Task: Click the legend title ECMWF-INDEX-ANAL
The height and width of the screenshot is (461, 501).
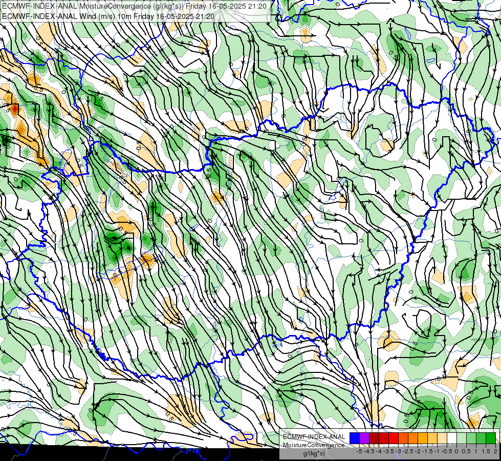Action: 314,437
